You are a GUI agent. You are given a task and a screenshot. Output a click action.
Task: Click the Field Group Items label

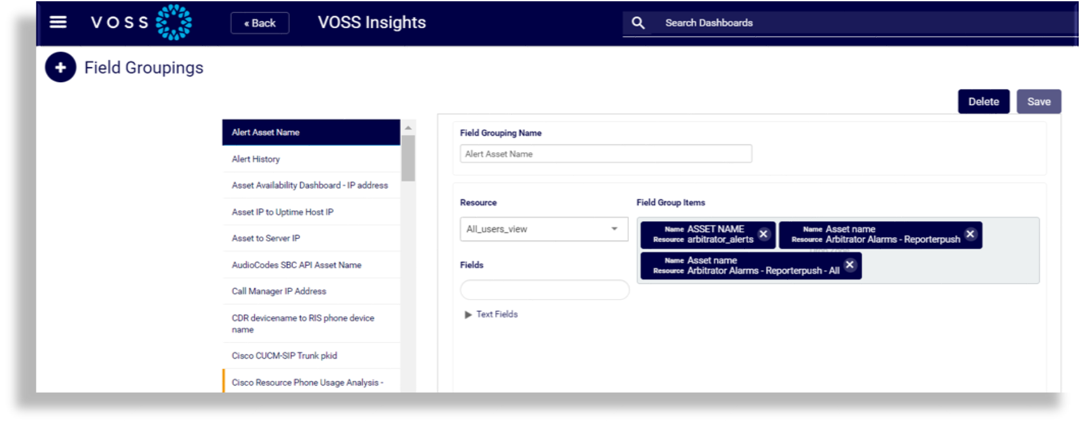click(x=671, y=203)
